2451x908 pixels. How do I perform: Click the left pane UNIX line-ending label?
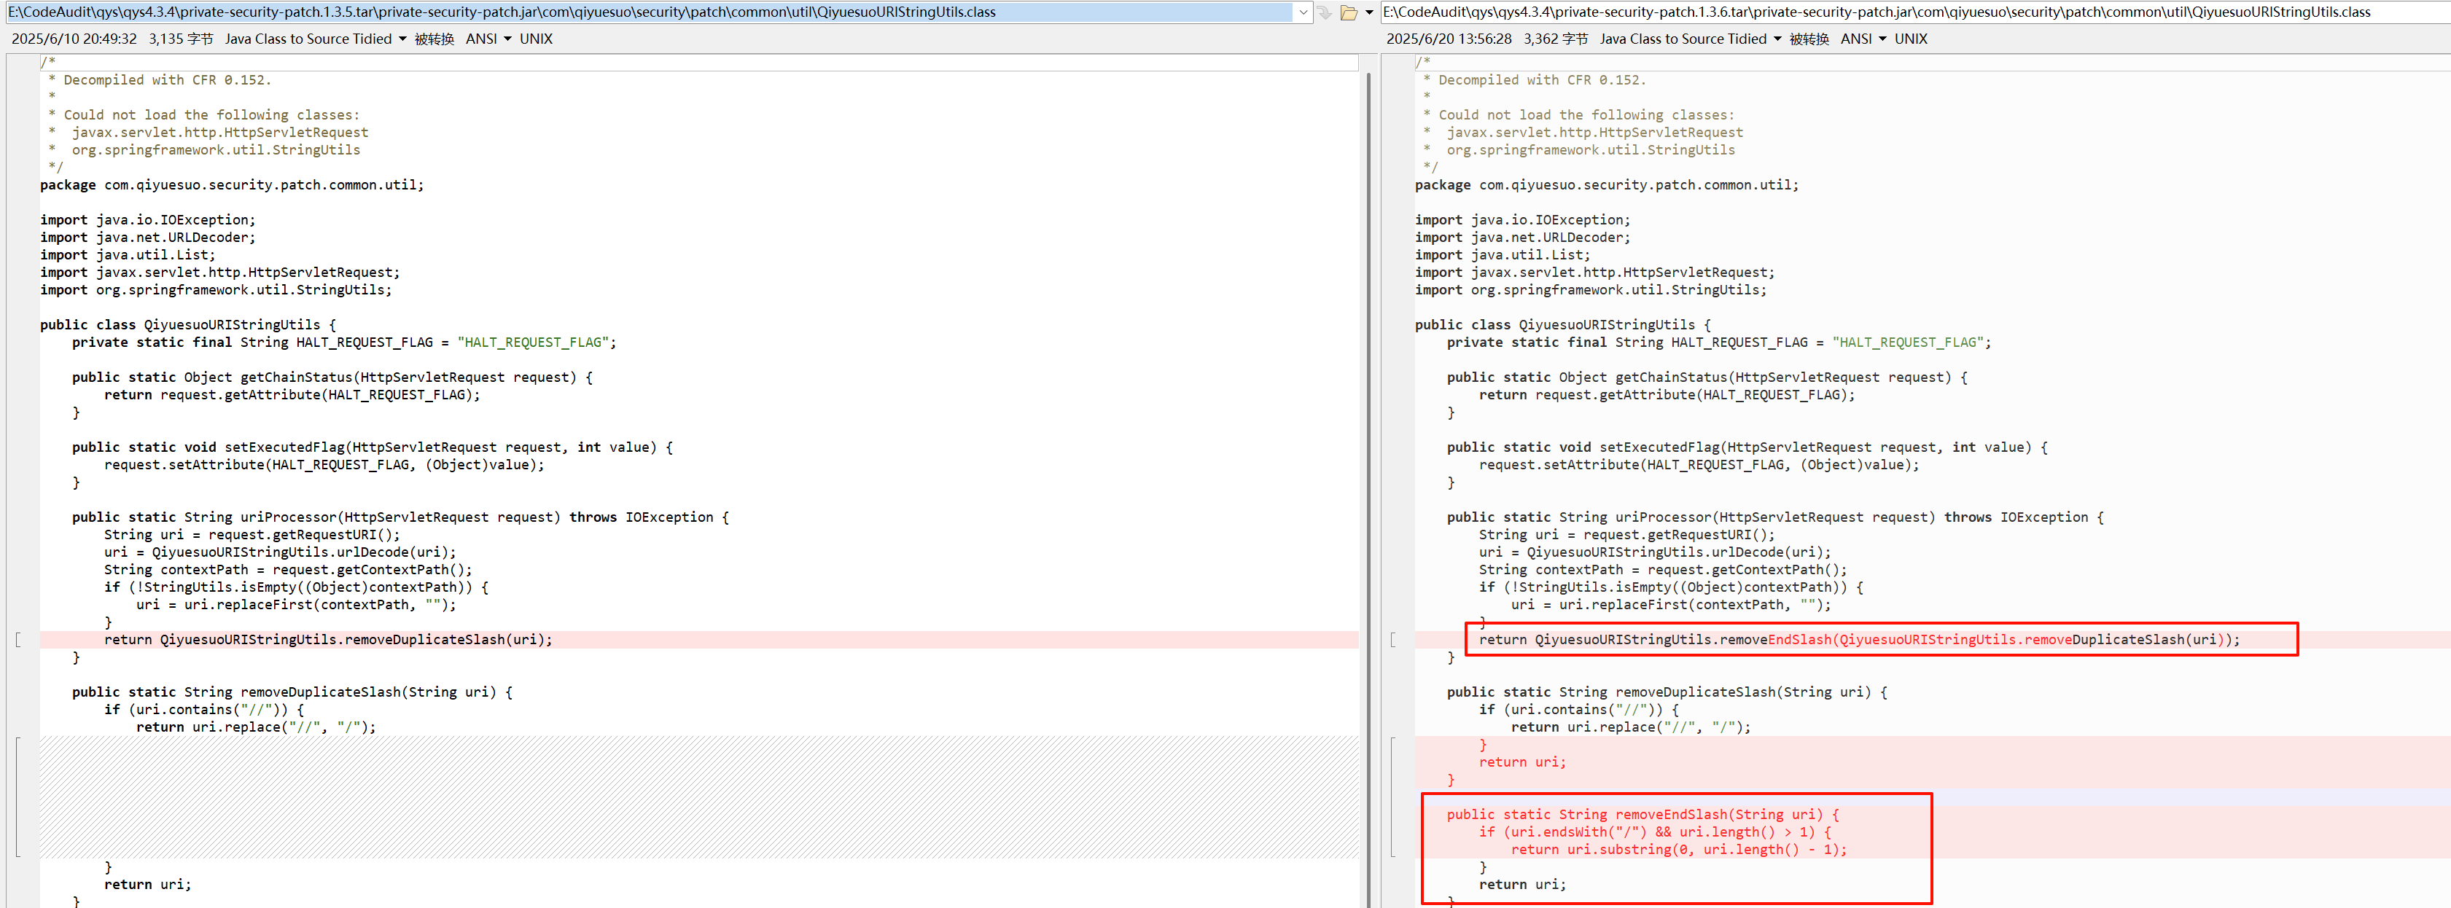pyautogui.click(x=536, y=39)
